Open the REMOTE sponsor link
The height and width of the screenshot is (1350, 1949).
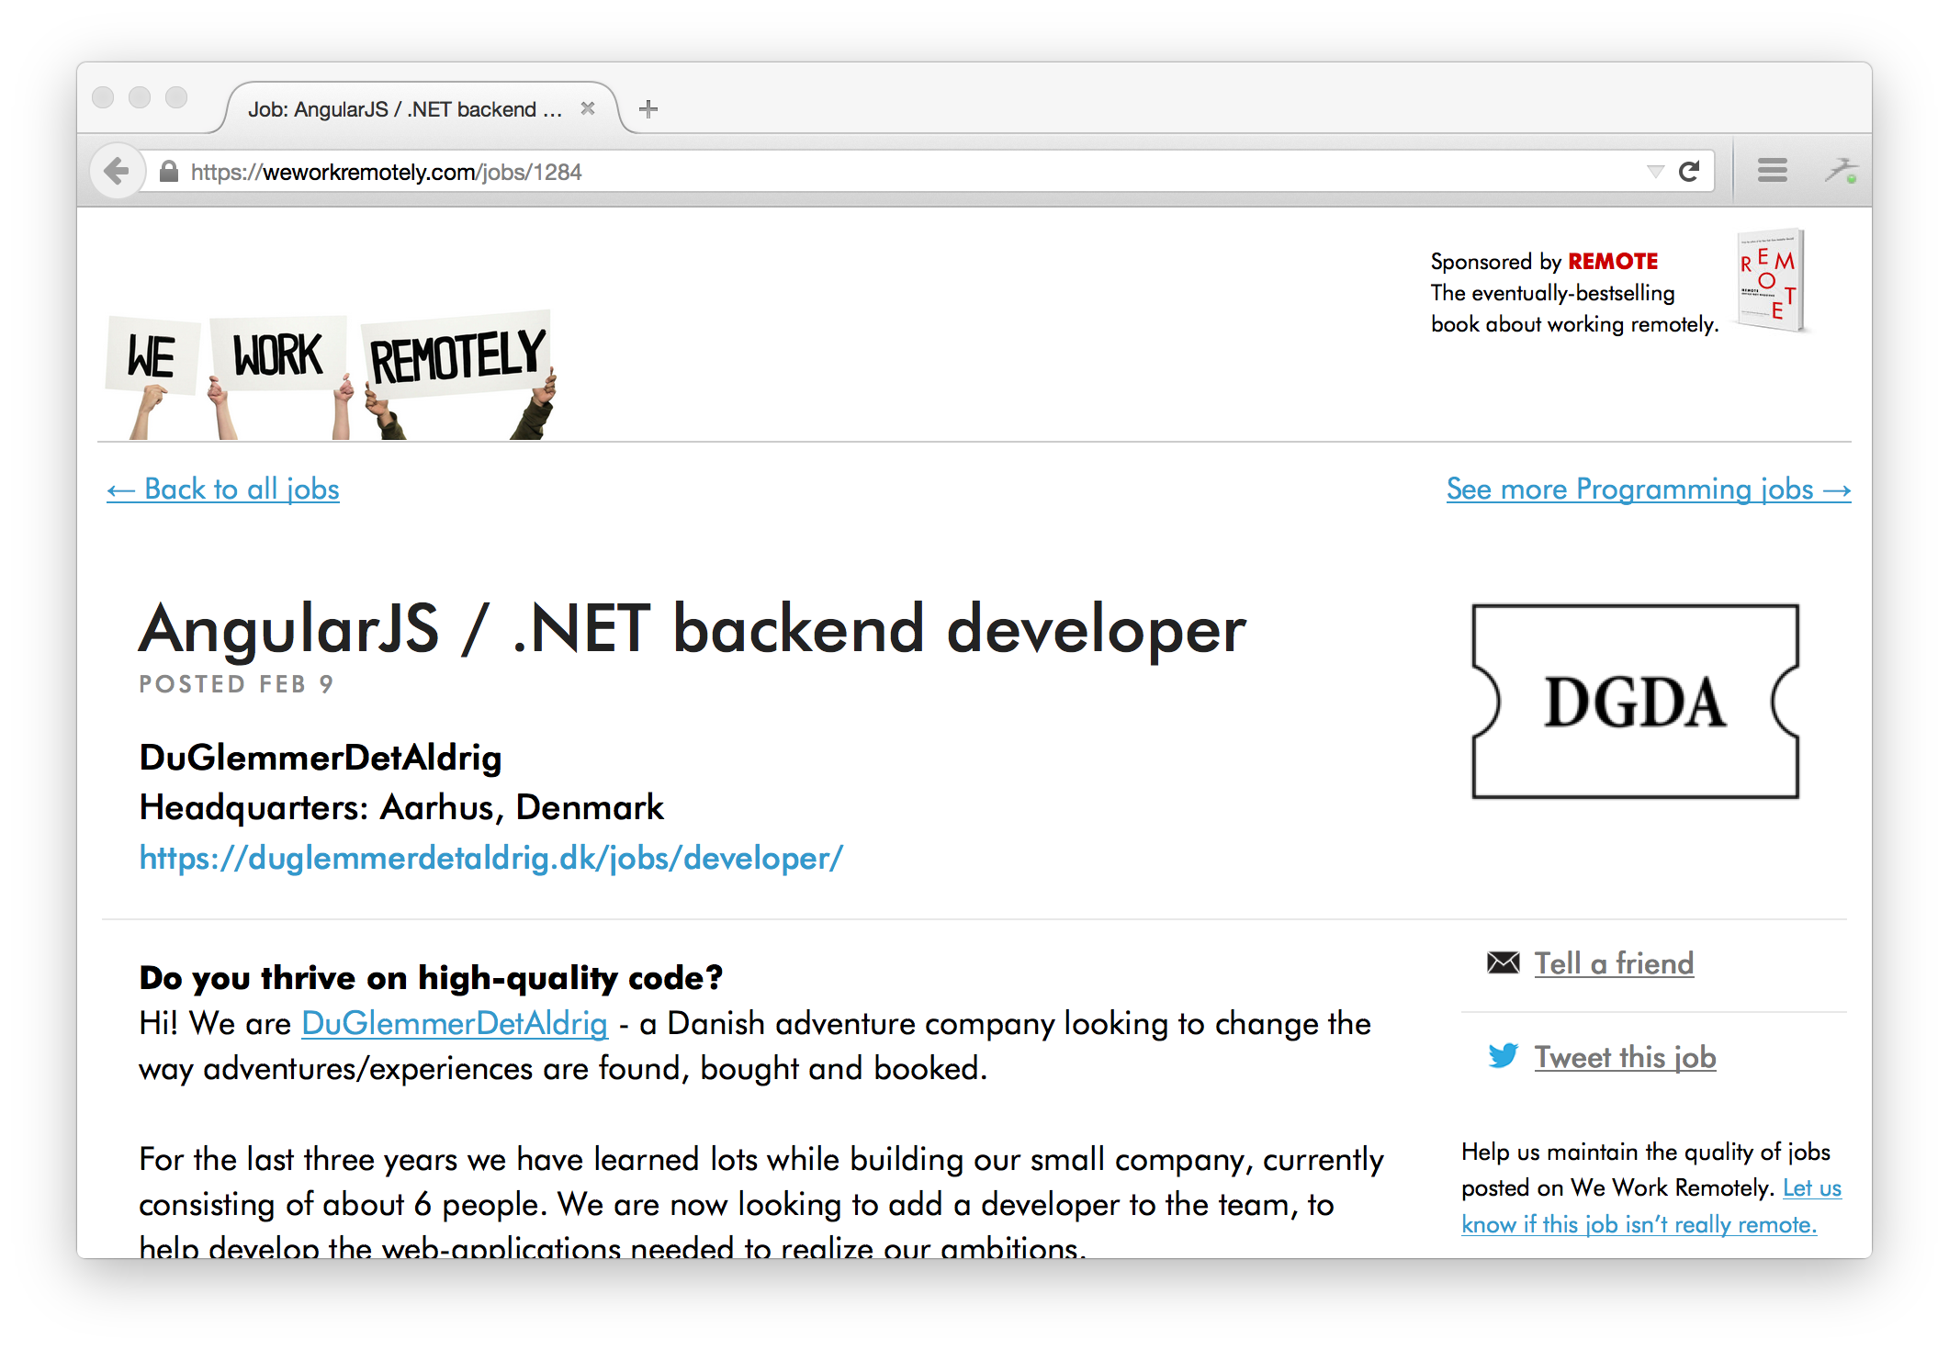(1612, 262)
